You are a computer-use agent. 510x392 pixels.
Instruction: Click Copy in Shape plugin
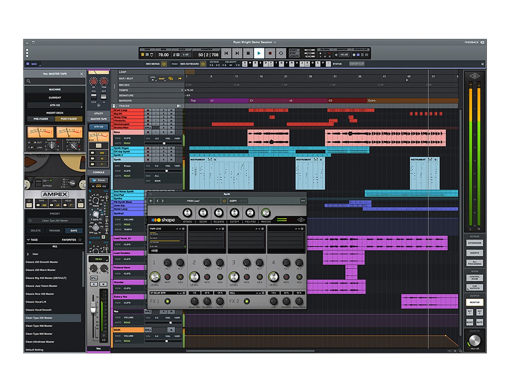[233, 201]
